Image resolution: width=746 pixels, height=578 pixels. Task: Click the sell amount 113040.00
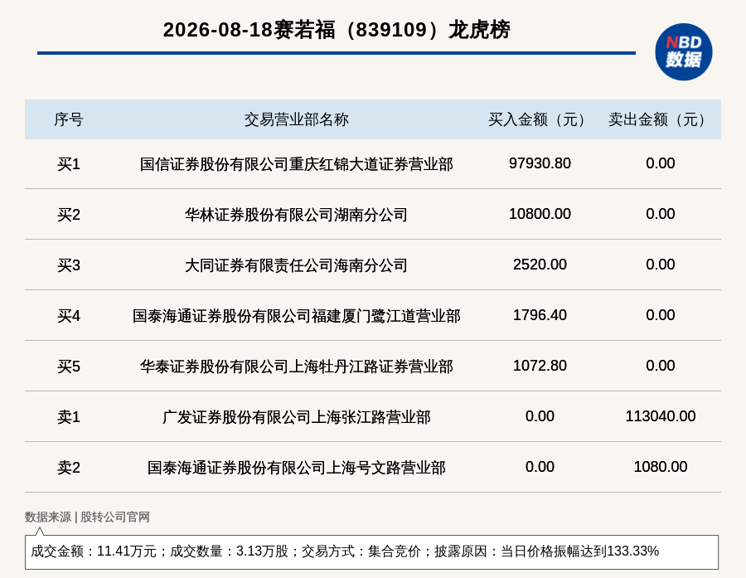click(661, 416)
